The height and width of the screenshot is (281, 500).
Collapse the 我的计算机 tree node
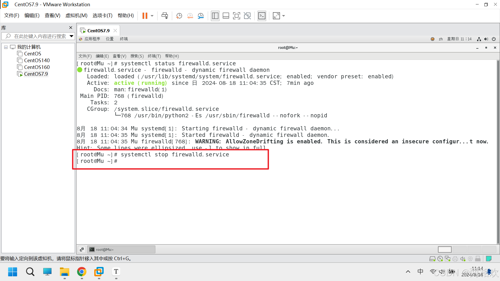point(6,47)
